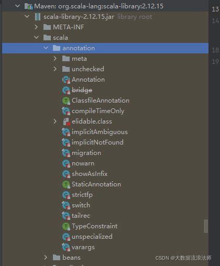Click the switch class icon

click(x=66, y=205)
